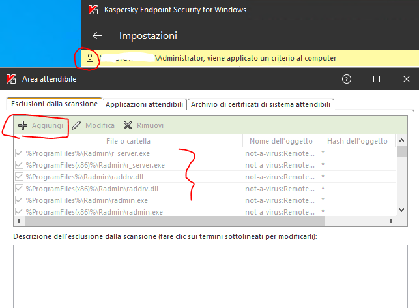The height and width of the screenshot is (308, 419).
Task: Sort by Nome dell'oggetto column header
Action: [x=281, y=141]
